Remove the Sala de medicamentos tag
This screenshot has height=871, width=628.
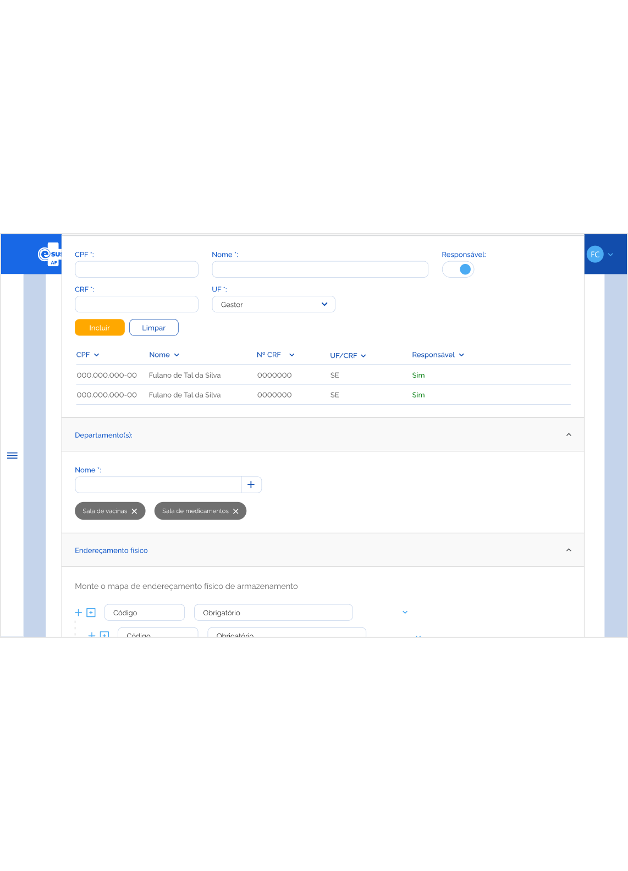[236, 511]
